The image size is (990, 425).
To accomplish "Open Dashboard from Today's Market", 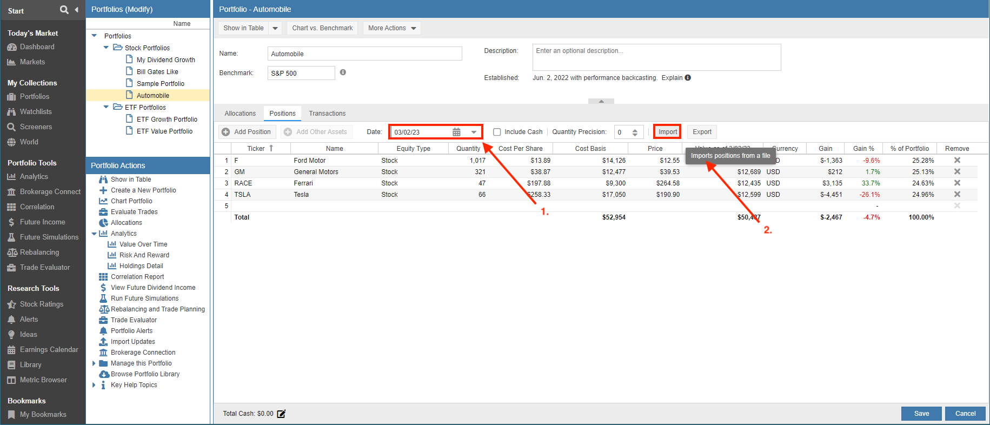I will 37,47.
